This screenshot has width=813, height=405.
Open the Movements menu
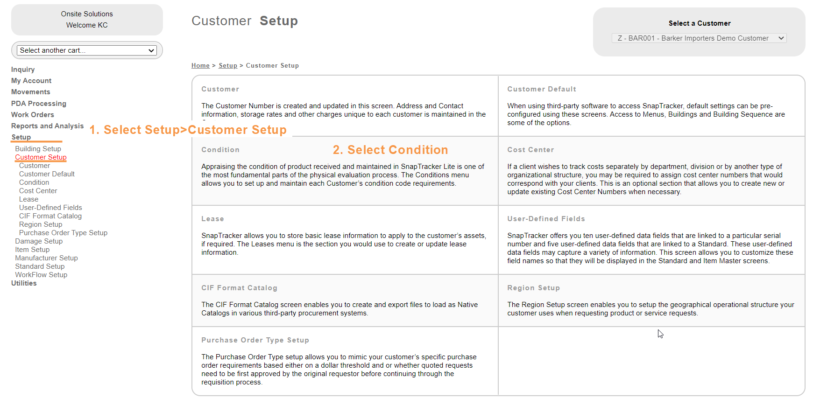point(31,92)
